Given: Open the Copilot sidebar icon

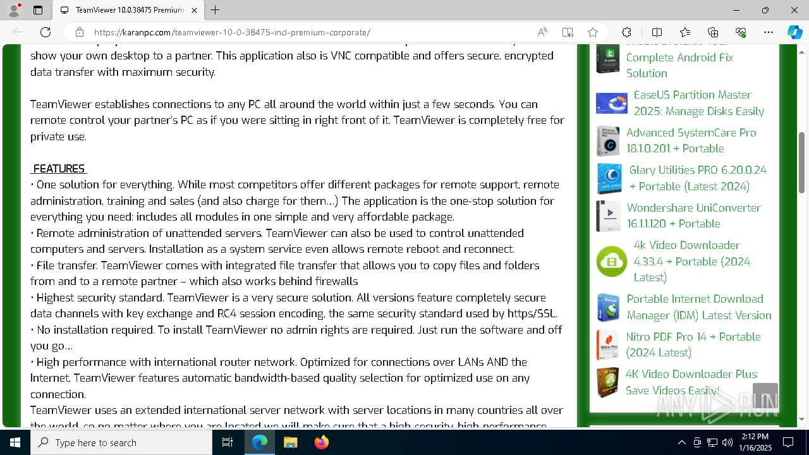Looking at the screenshot, I should tap(794, 32).
